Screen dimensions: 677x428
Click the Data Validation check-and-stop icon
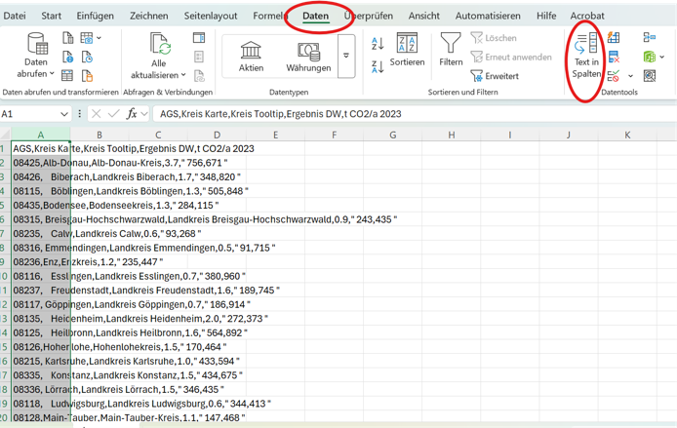tap(613, 76)
